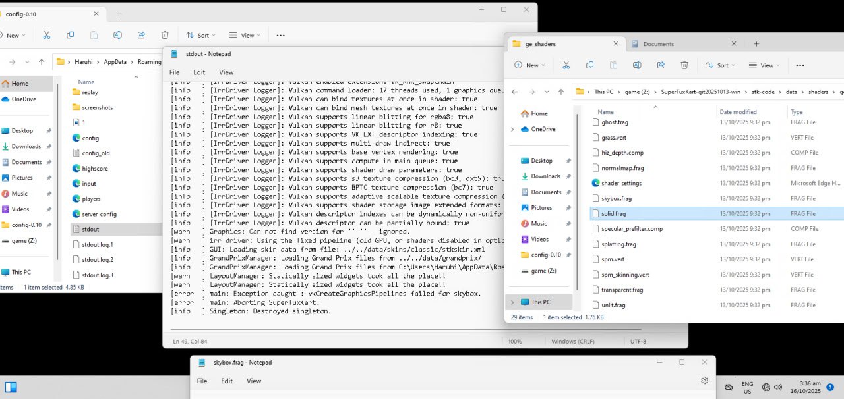Select Downloads in config-0.10 window sidebar
844x399 pixels.
(x=26, y=146)
